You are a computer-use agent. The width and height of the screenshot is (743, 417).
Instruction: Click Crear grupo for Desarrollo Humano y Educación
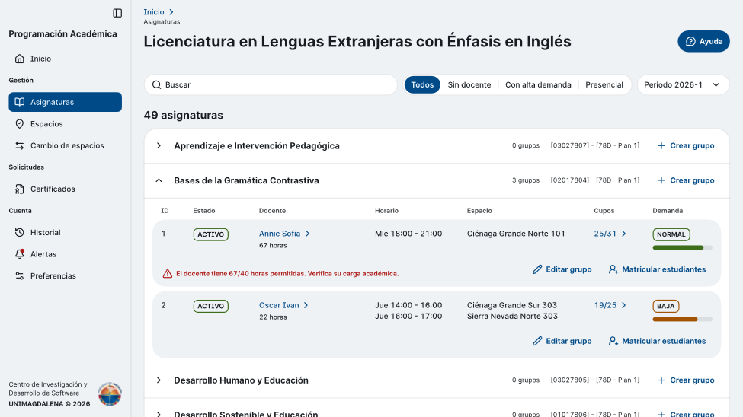pyautogui.click(x=686, y=380)
